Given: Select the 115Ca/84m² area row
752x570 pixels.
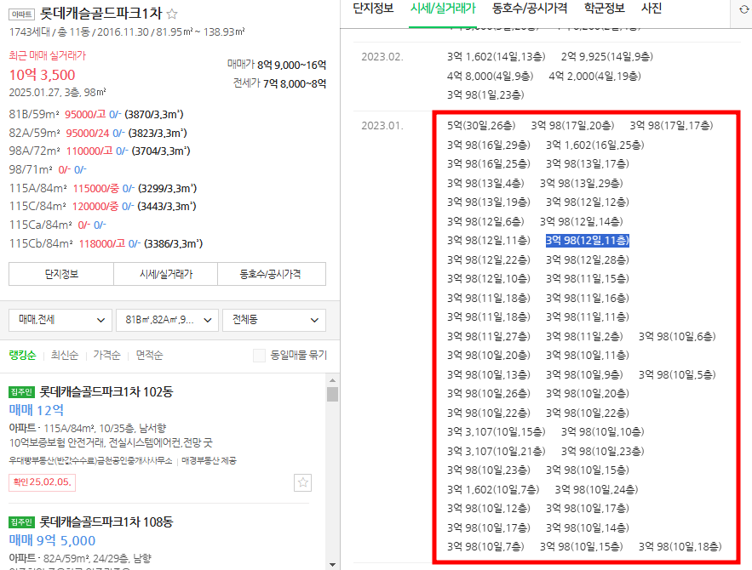Looking at the screenshot, I should point(58,225).
